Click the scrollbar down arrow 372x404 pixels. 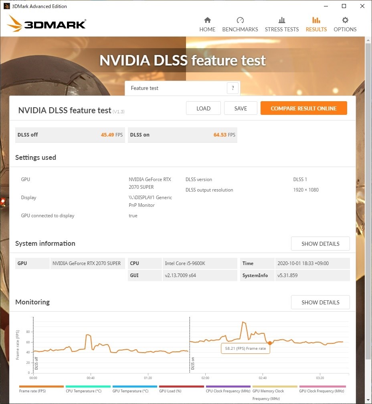click(368, 400)
